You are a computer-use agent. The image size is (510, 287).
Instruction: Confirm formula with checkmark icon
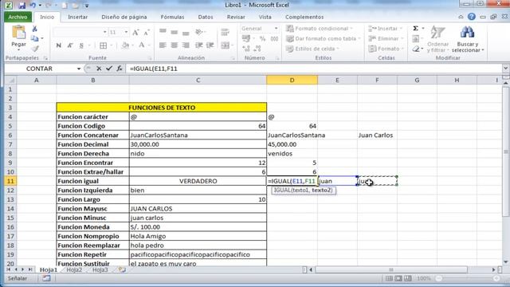click(x=109, y=69)
